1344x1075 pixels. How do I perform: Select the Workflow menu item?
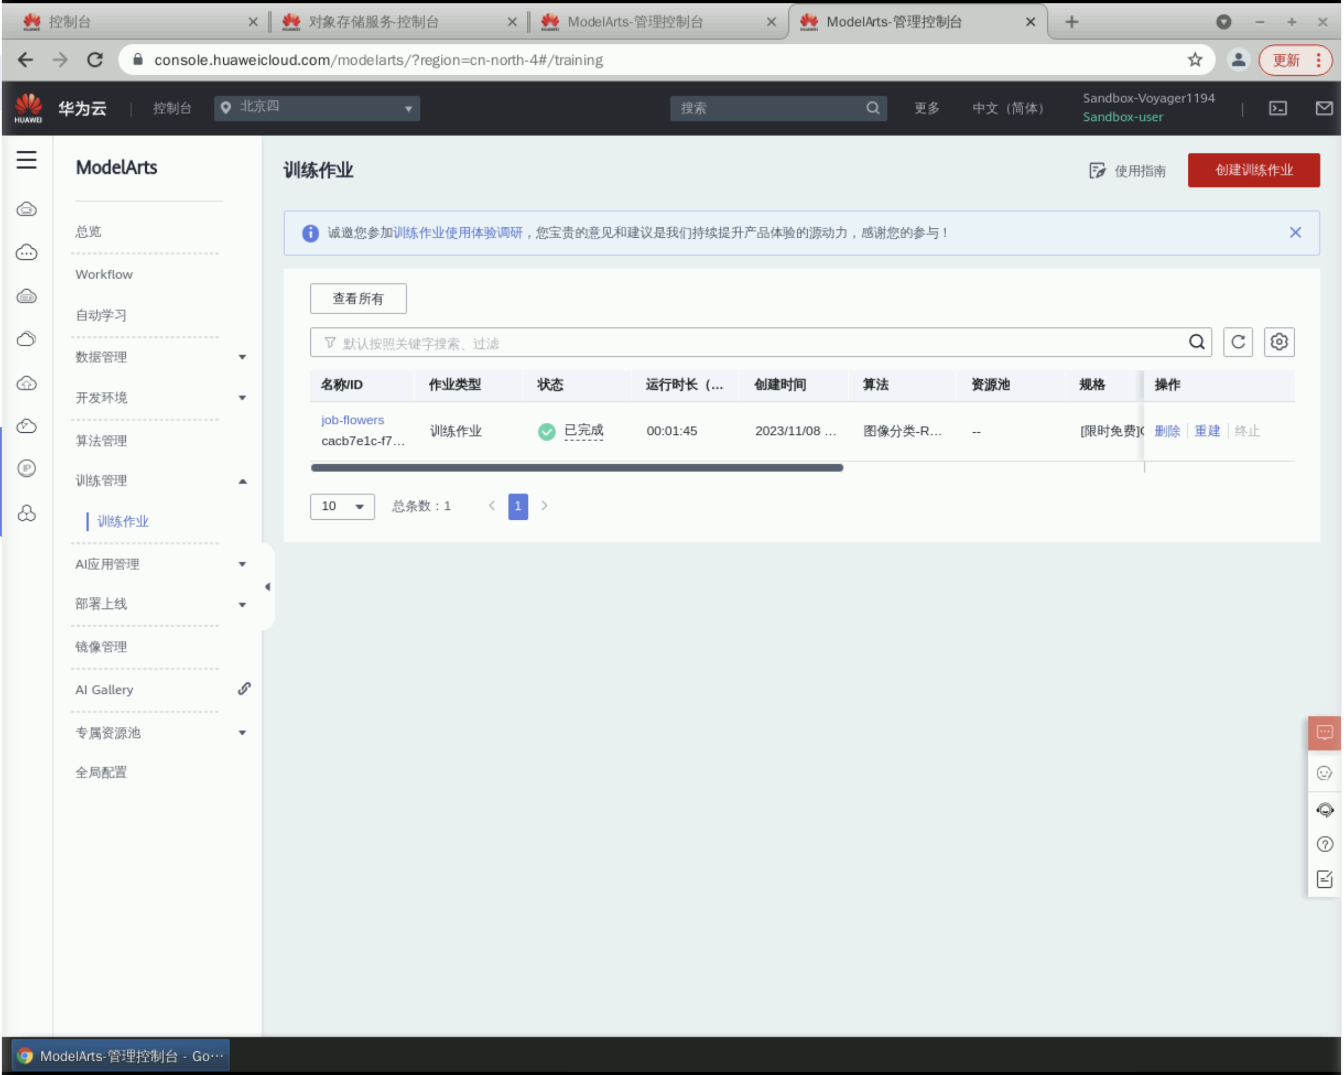(104, 274)
